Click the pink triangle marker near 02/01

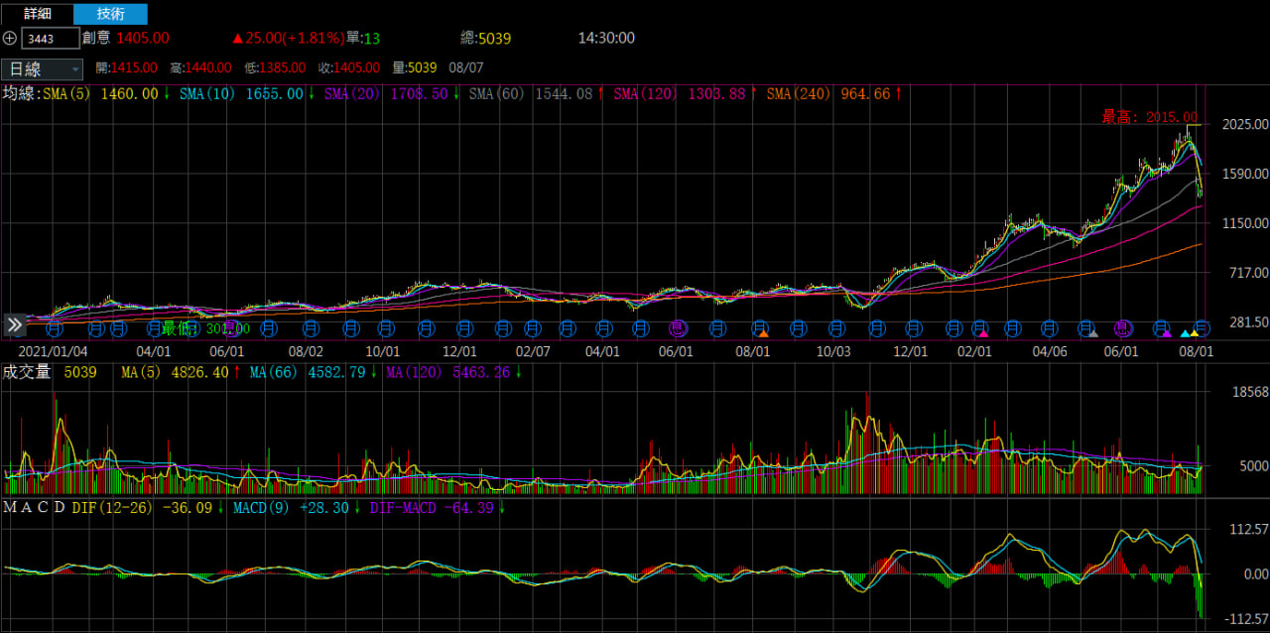tap(983, 333)
